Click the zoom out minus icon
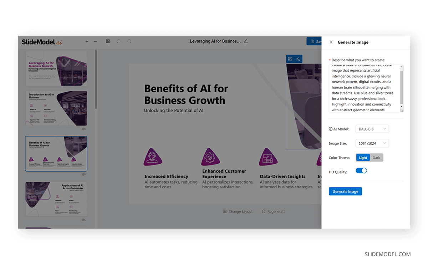This screenshot has width=428, height=265. pos(95,41)
